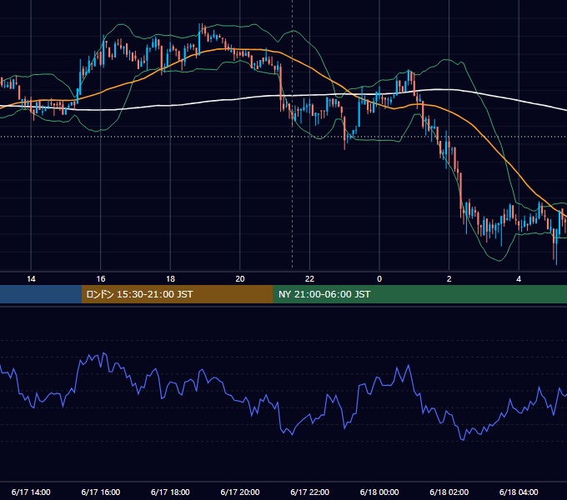Viewport: 567px width, 500px height.
Task: Click the '4' hour label on the price chart axis
Action: point(519,279)
